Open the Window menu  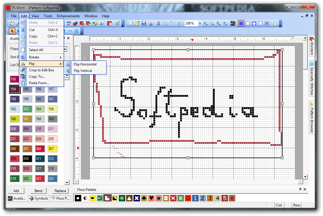91,16
